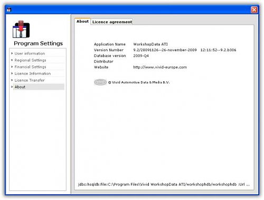Click the Distributor label

click(103, 62)
